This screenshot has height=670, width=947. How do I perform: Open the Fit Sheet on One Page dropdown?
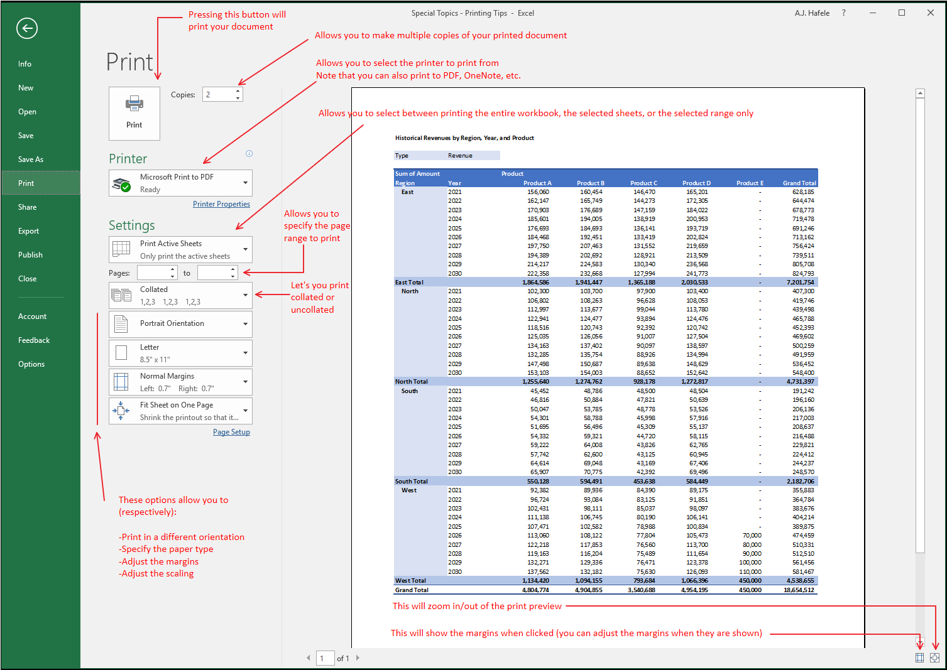(180, 411)
